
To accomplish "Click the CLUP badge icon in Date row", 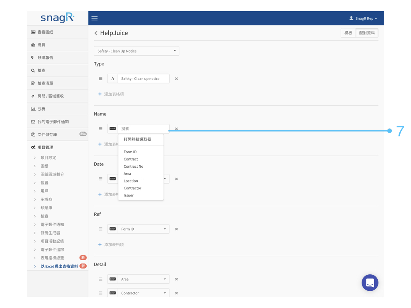I will point(113,179).
